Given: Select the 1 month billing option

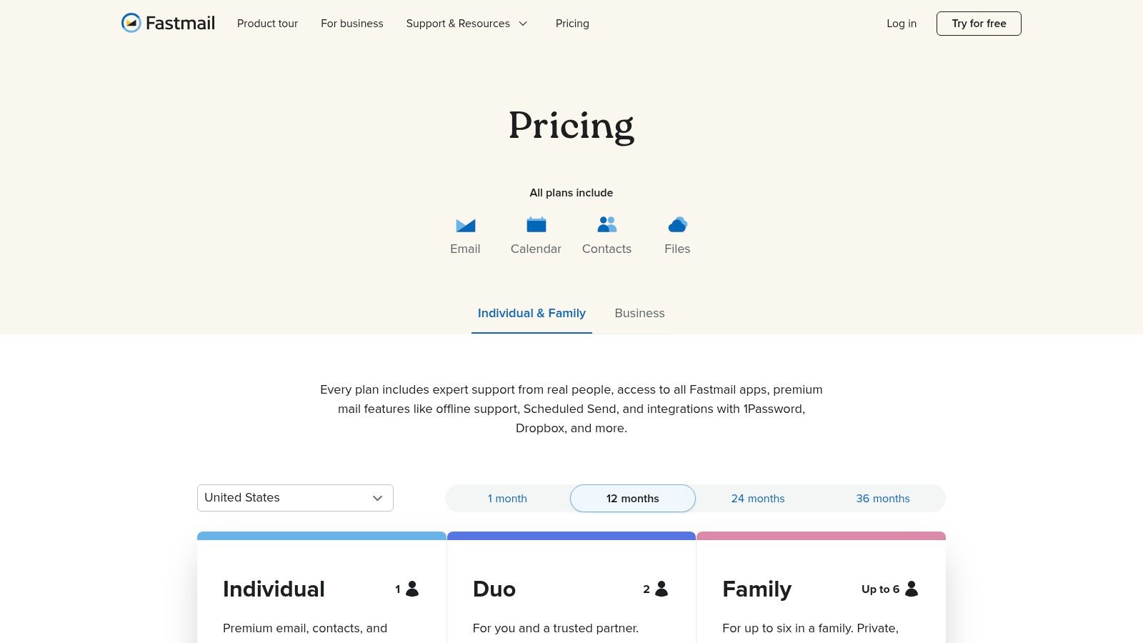Looking at the screenshot, I should tap(507, 498).
